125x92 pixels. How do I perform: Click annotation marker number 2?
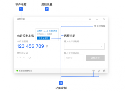(47, 9)
